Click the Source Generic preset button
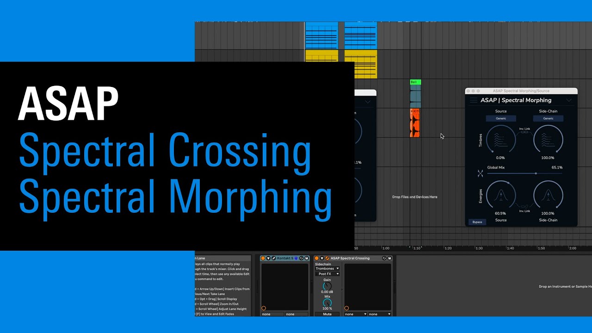 tap(501, 118)
